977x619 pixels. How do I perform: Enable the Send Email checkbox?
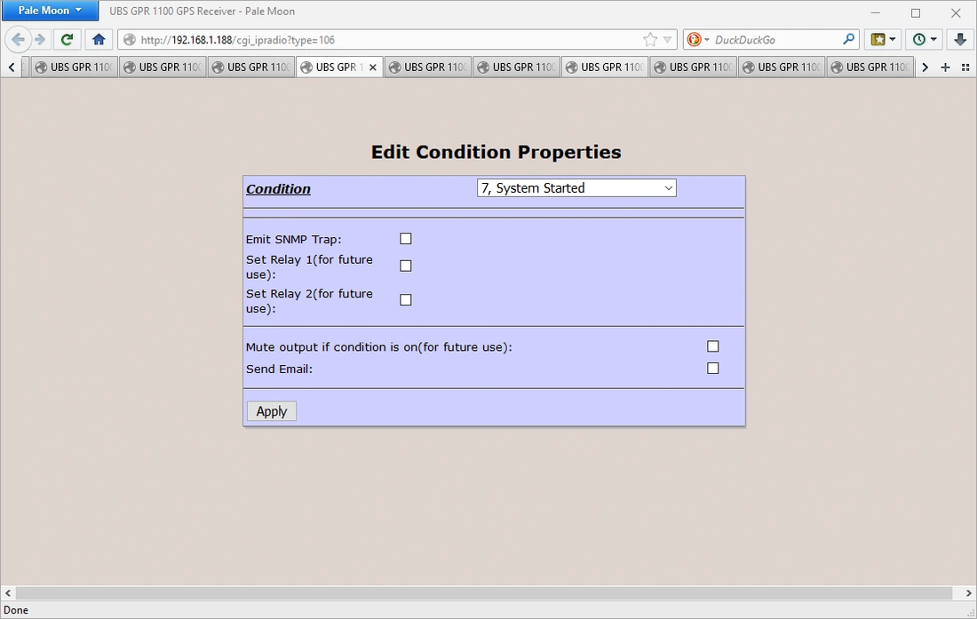713,368
